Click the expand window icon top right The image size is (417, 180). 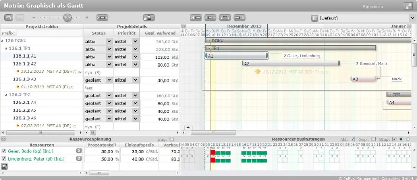click(408, 6)
